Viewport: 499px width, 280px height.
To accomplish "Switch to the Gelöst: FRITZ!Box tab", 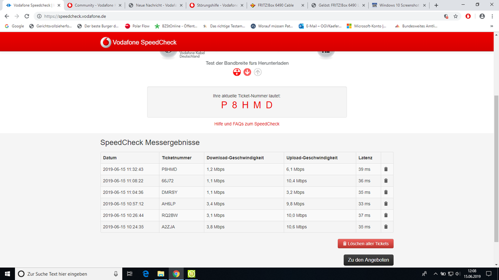I will pos(338,5).
